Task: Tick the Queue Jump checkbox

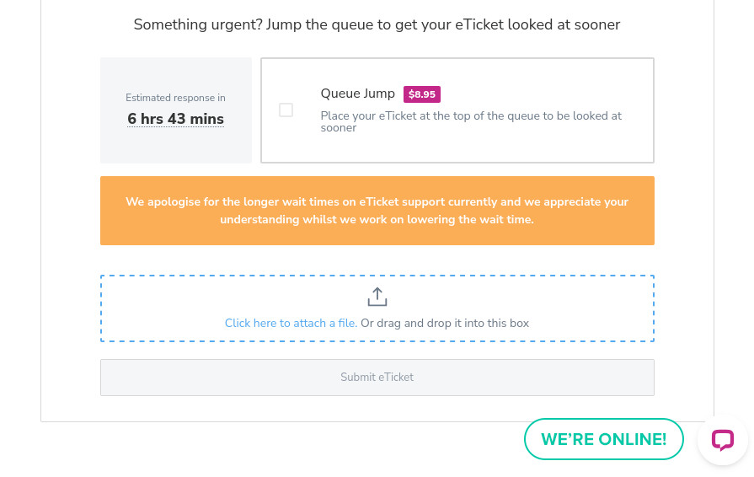Action: (286, 110)
